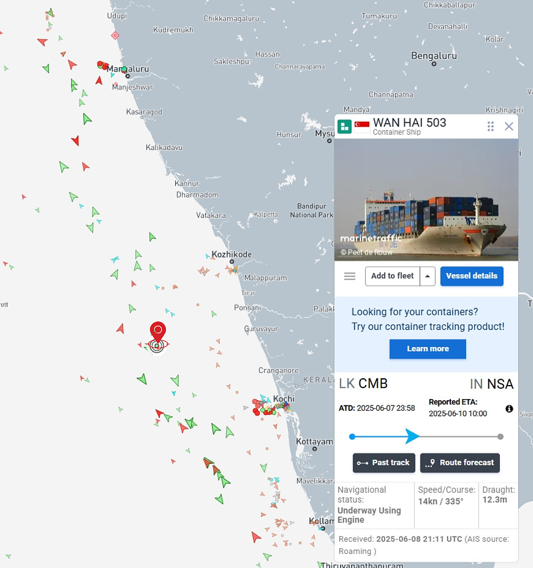Image resolution: width=533 pixels, height=568 pixels.
Task: Click the Reported ETA info icon
Action: 509,409
